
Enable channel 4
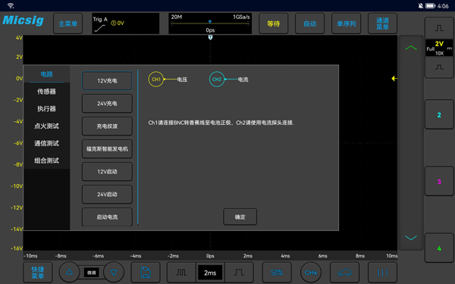pos(439,248)
